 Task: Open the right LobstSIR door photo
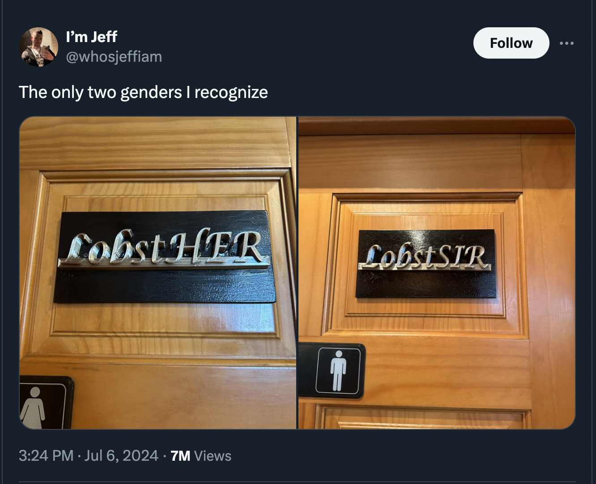[x=437, y=273]
